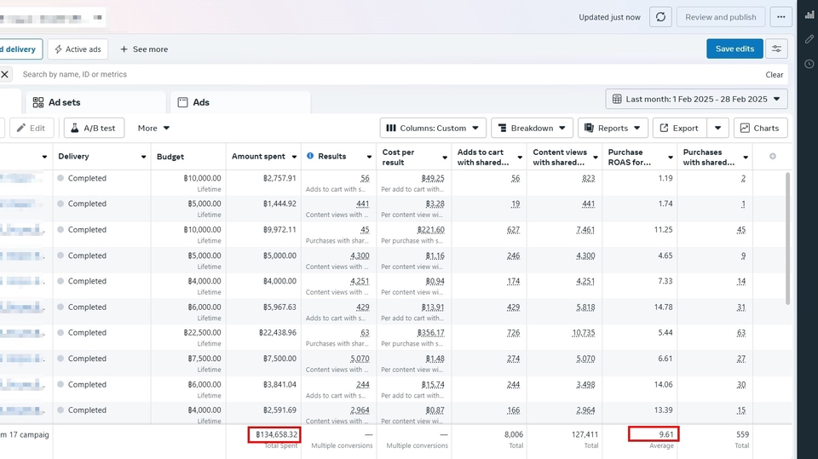Viewport: 818px width, 459px height.
Task: Open Adds to cart column menu
Action: pos(520,158)
